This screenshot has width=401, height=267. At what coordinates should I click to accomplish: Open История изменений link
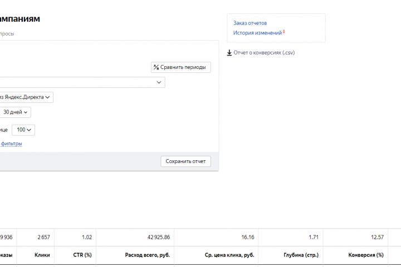click(257, 33)
